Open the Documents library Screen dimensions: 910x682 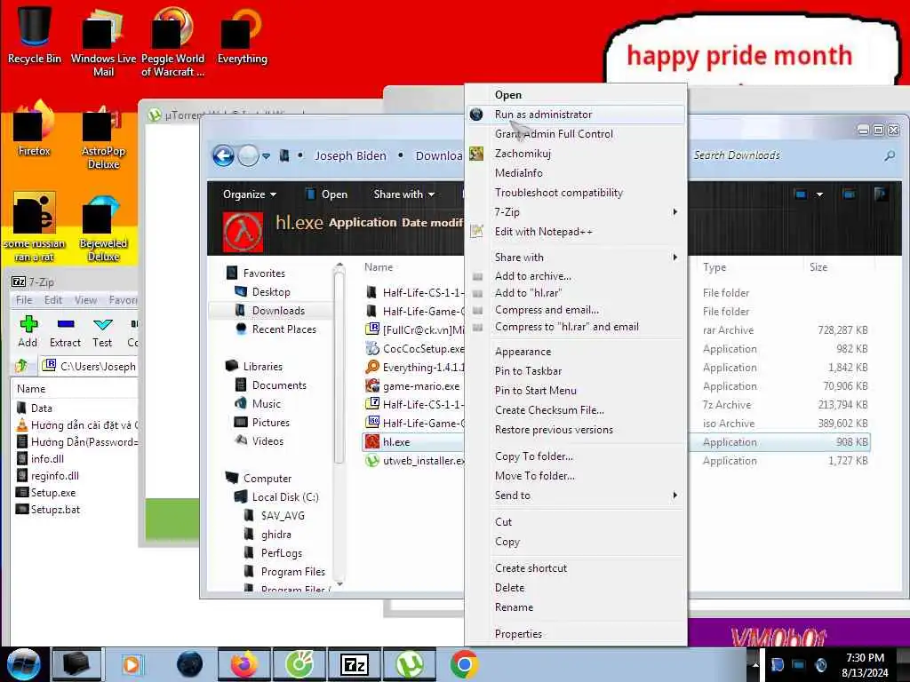pyautogui.click(x=279, y=385)
